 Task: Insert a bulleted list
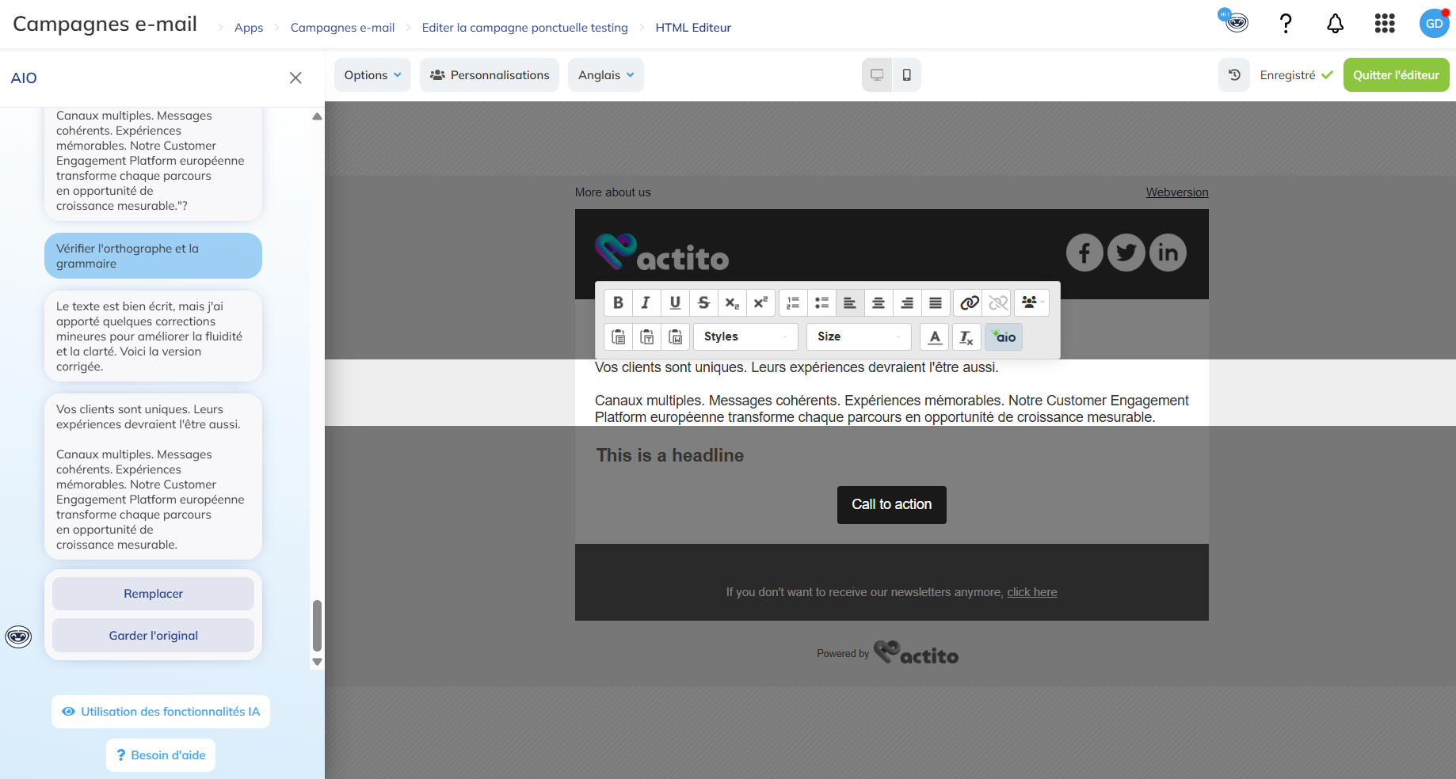click(x=821, y=302)
